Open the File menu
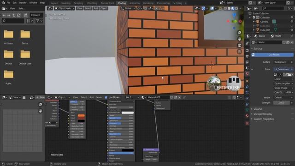Image resolution: width=295 pixels, height=166 pixels. click(8, 3)
